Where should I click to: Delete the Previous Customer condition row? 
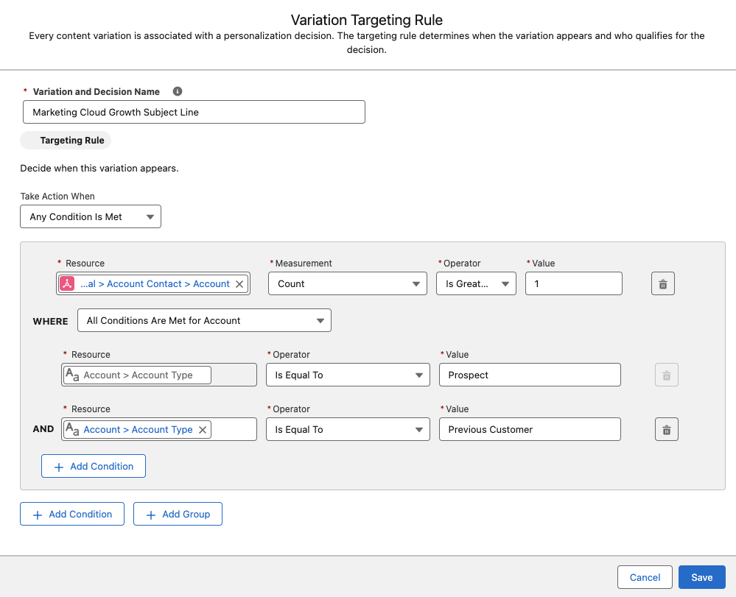click(x=667, y=430)
